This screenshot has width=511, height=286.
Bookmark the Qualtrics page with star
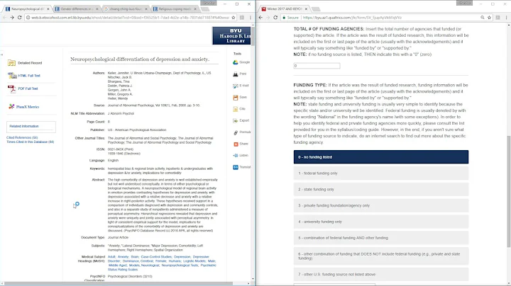point(489,18)
